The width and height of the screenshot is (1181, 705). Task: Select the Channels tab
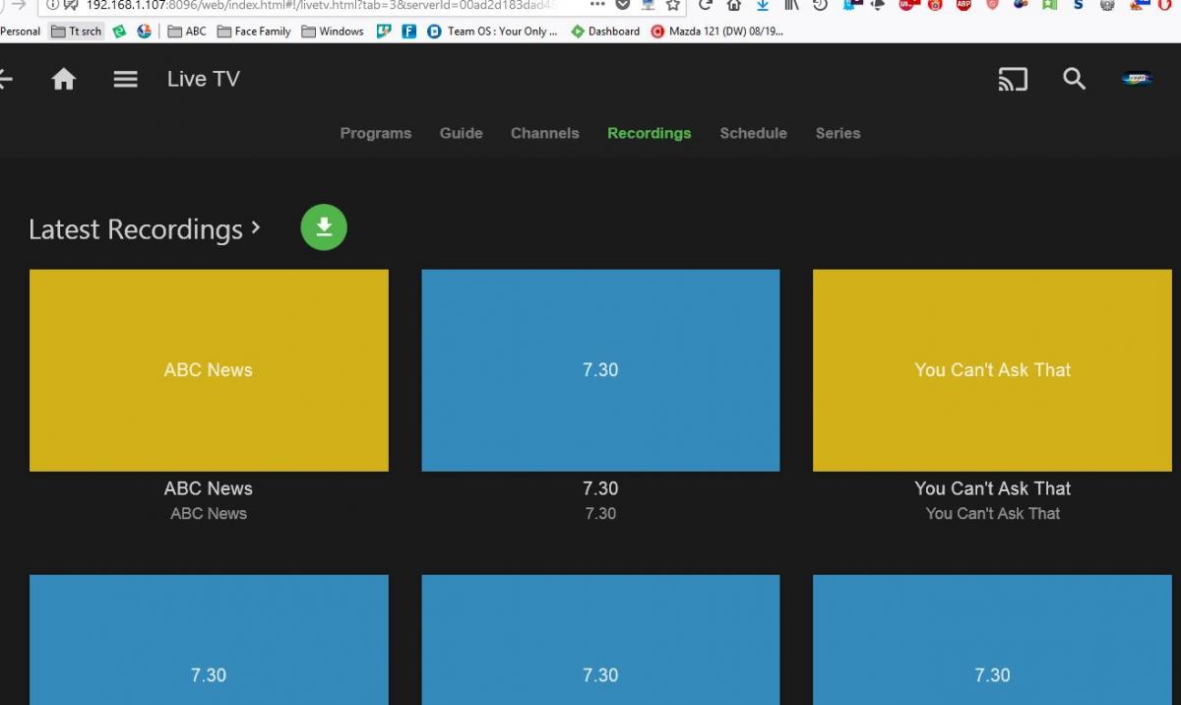click(x=544, y=133)
